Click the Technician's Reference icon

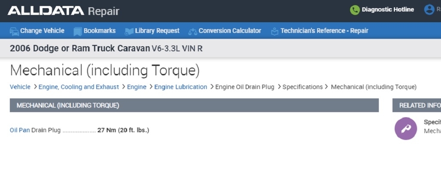tap(275, 31)
